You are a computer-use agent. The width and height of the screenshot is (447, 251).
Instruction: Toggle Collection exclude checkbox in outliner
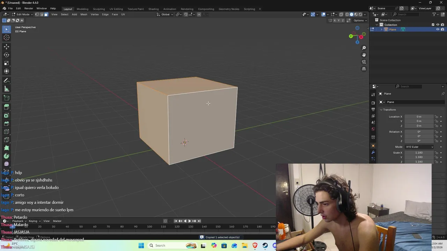coord(433,25)
